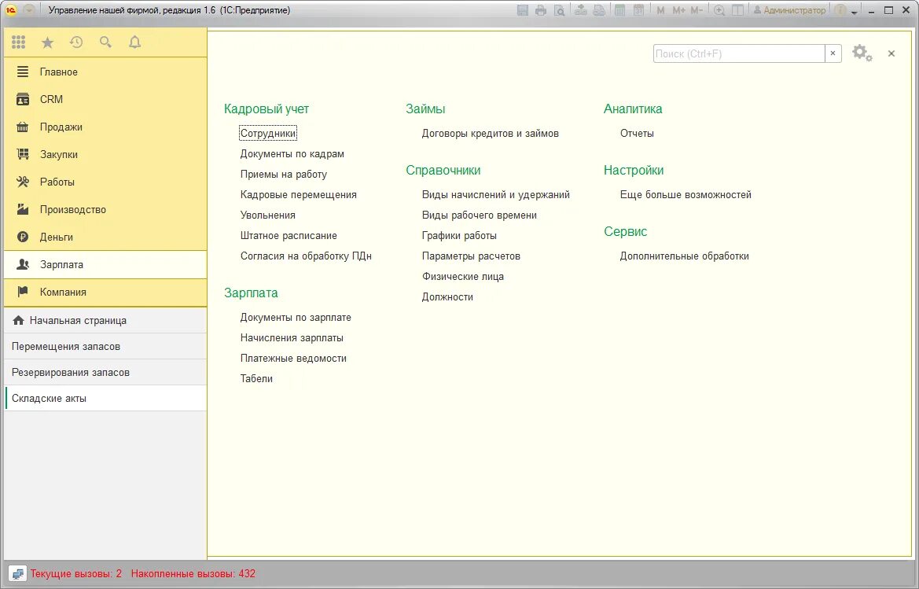This screenshot has width=919, height=589.
Task: Open Сотрудники link
Action: pos(268,133)
